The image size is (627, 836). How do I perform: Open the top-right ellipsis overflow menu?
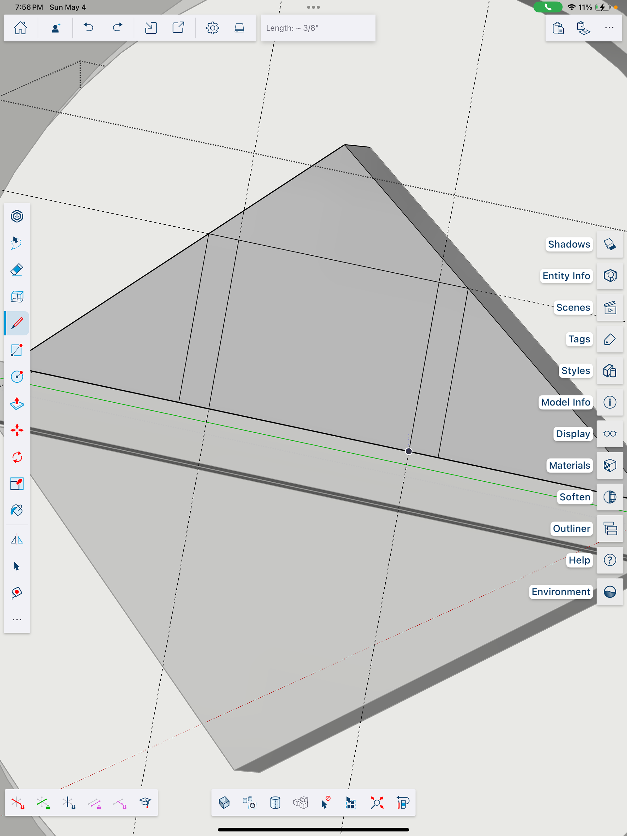point(609,28)
